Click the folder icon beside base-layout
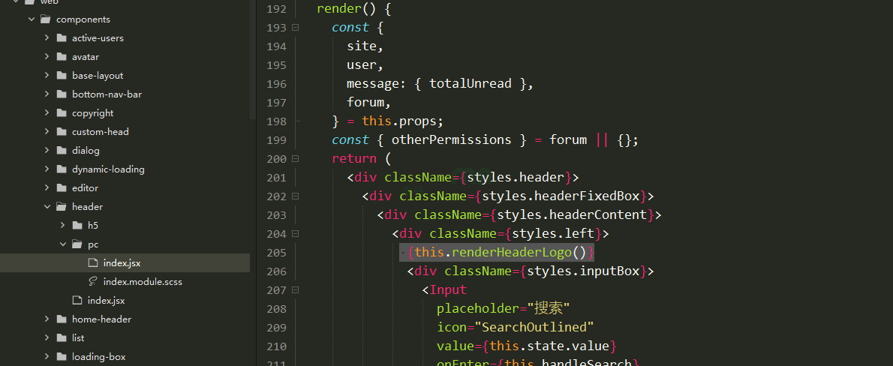893x366 pixels. pos(61,76)
